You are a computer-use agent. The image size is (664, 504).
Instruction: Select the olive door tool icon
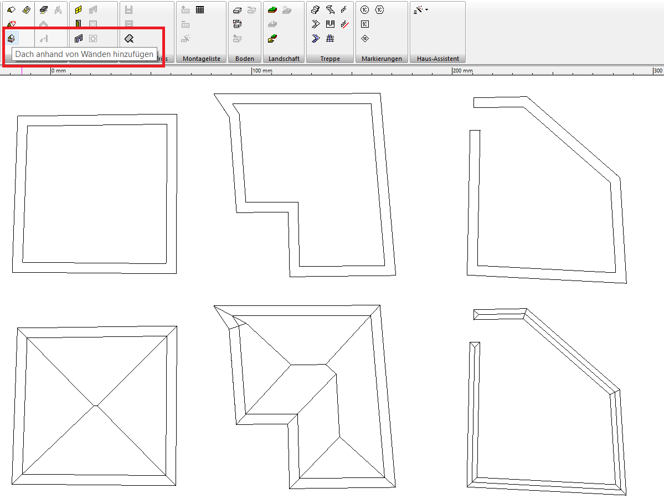[x=78, y=24]
